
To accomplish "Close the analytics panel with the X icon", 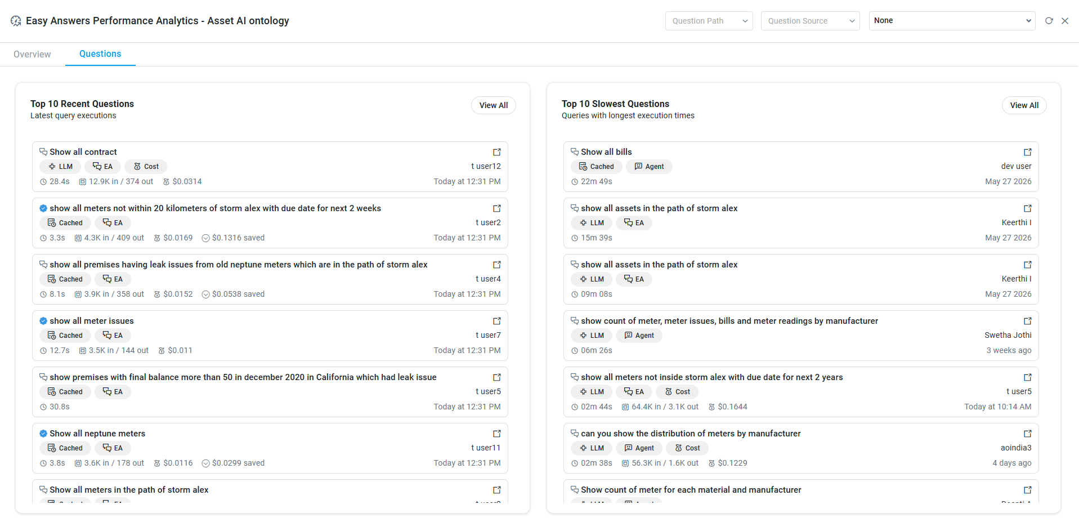I will 1065,21.
